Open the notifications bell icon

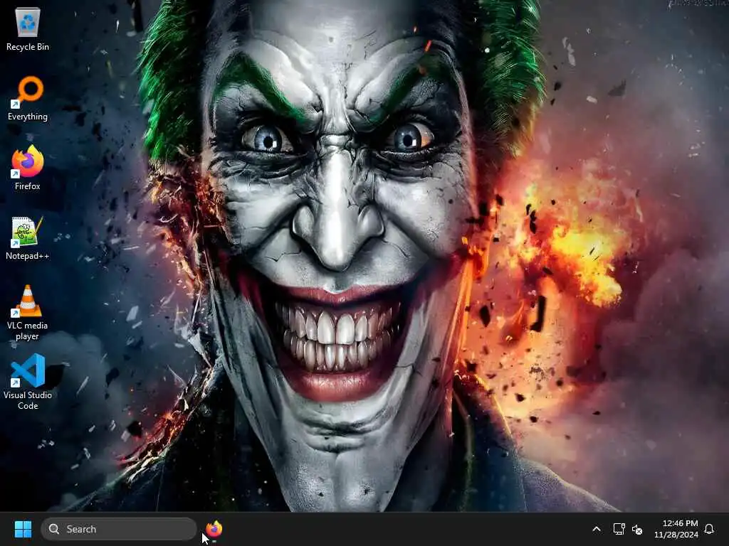click(x=709, y=529)
